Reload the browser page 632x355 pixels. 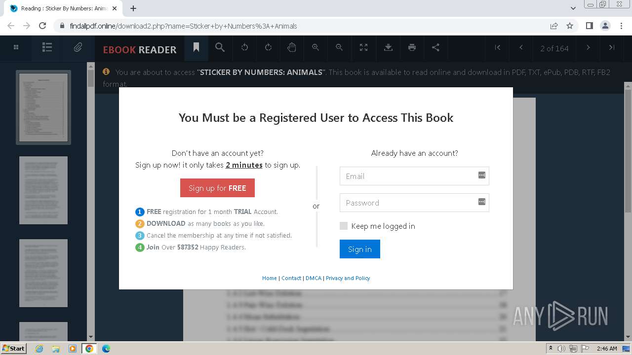click(x=42, y=26)
